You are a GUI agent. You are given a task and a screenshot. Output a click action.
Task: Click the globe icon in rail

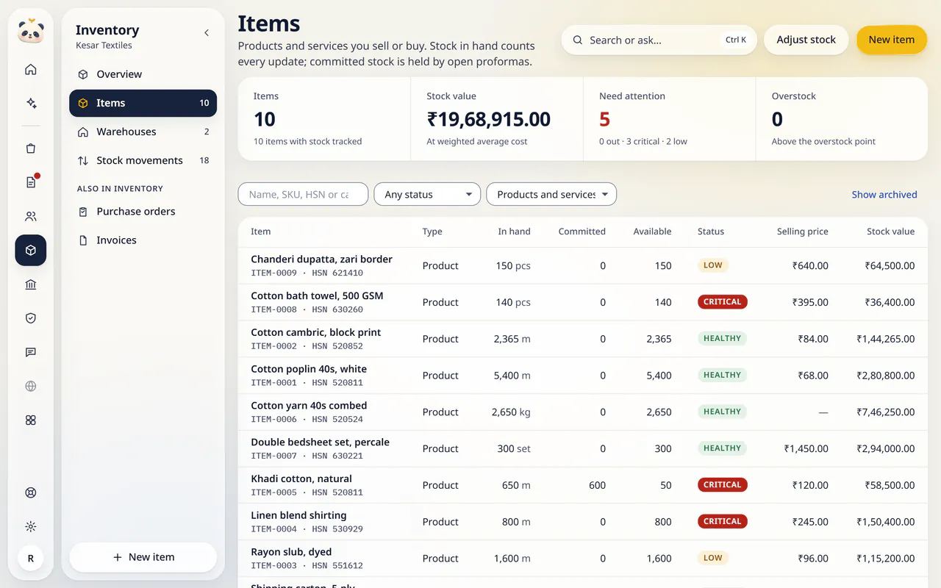pos(31,386)
